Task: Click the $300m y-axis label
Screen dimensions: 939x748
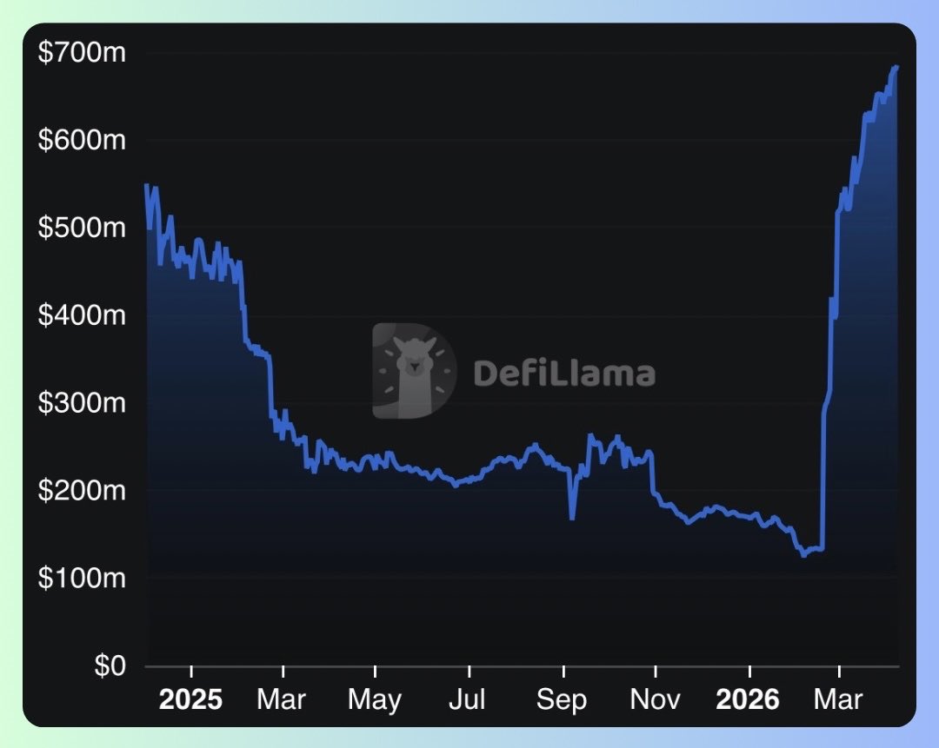Action: coord(82,403)
